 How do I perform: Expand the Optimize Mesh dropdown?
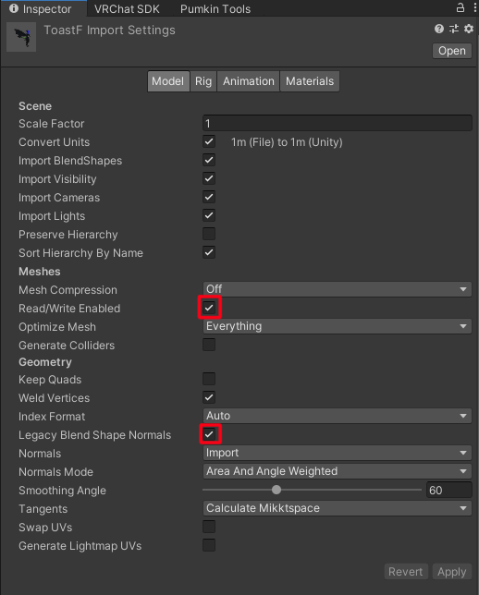[338, 326]
